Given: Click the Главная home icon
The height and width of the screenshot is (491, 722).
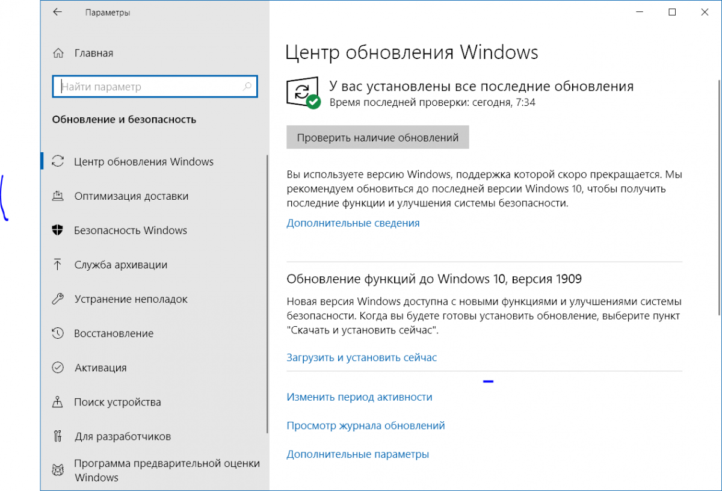Looking at the screenshot, I should tap(58, 53).
